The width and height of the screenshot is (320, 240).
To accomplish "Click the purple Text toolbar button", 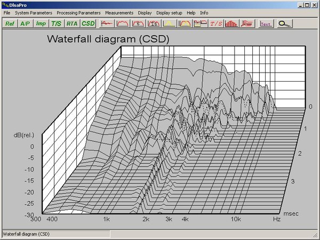I will (266, 23).
